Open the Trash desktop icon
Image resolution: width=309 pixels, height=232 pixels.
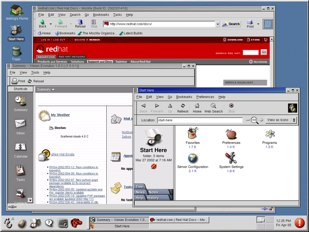pyautogui.click(x=16, y=53)
